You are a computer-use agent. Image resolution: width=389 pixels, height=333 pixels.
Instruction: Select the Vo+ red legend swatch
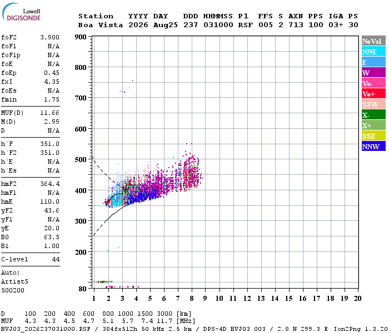373,94
